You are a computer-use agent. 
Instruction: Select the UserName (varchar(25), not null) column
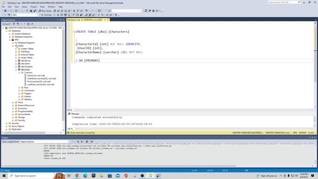coord(41,79)
